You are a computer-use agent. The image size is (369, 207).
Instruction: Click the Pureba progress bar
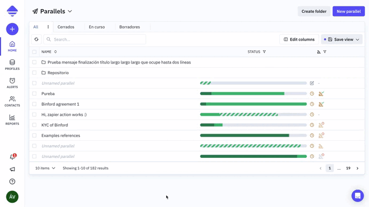253,94
